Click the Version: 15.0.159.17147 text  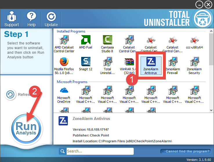coord(91,129)
